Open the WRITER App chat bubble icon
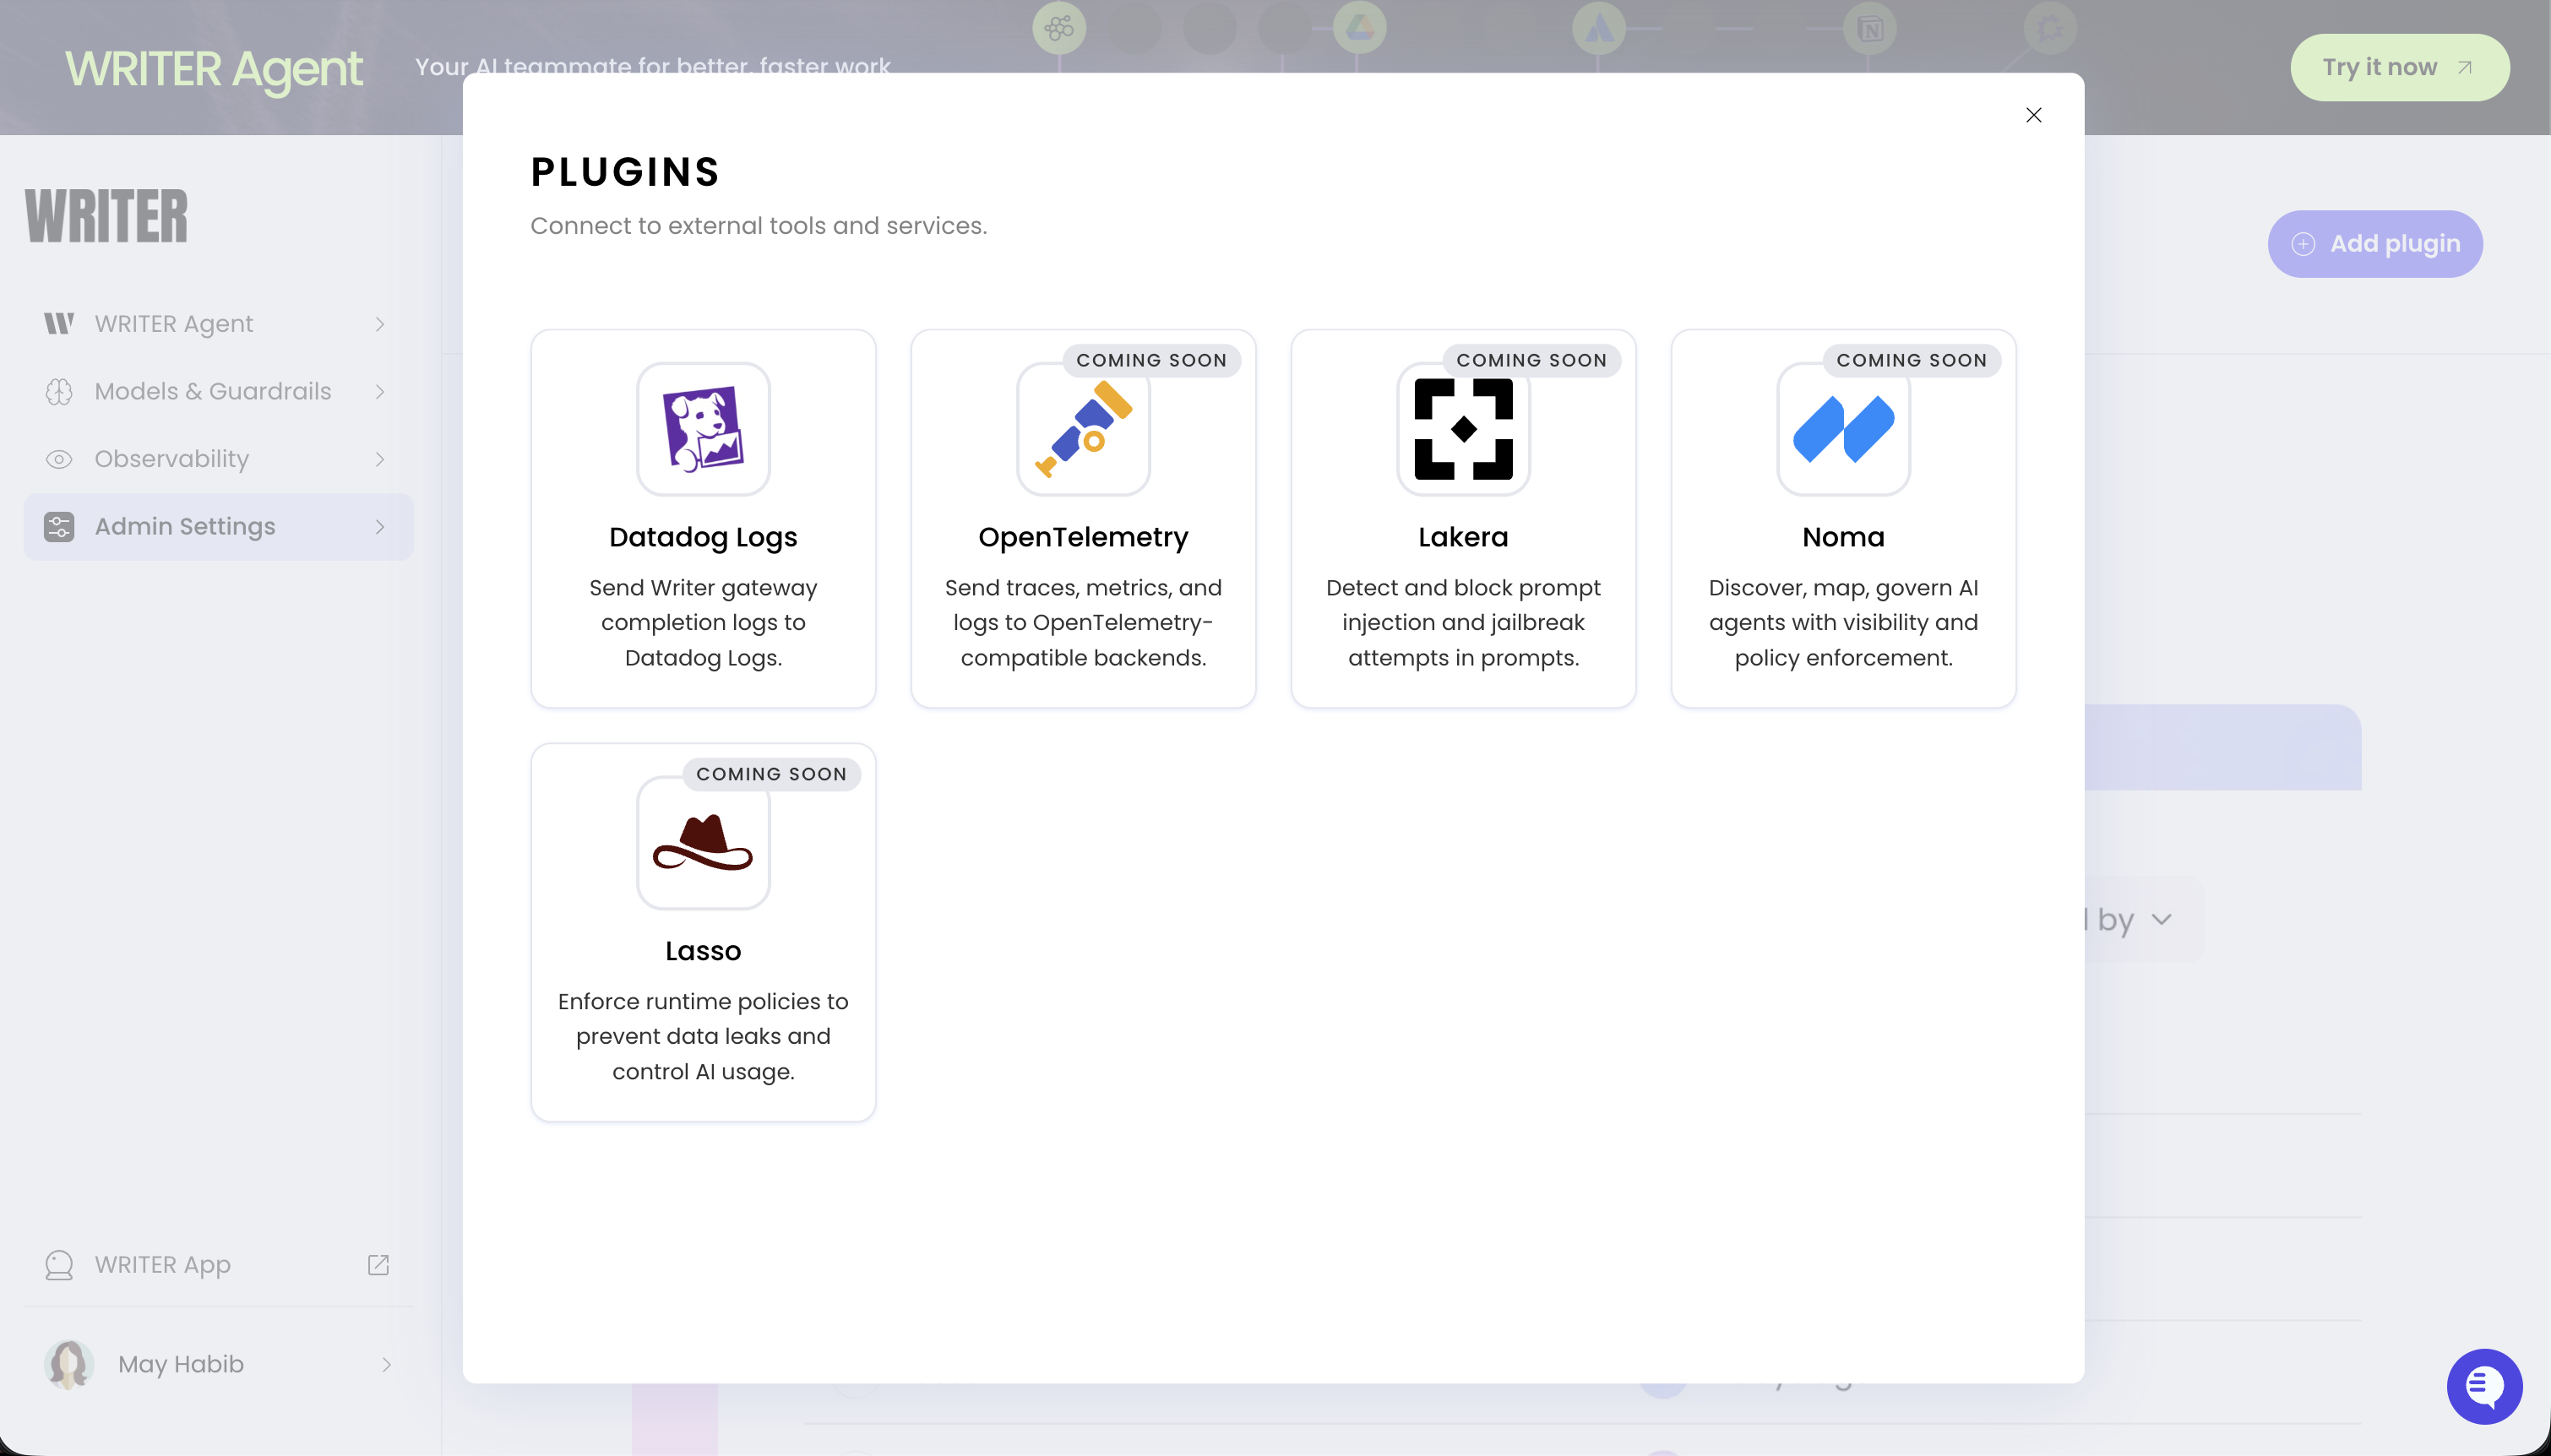This screenshot has width=2551, height=1456. point(58,1264)
